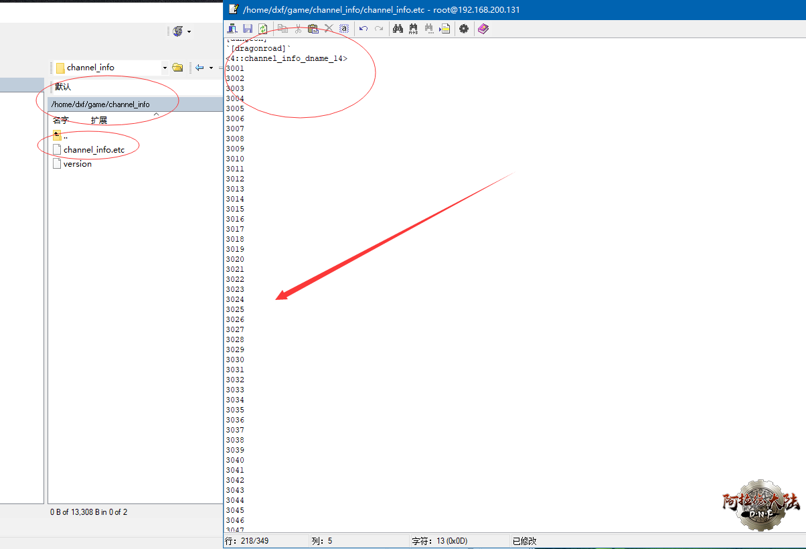
Task: Open editor preferences gear icon
Action: coord(463,29)
